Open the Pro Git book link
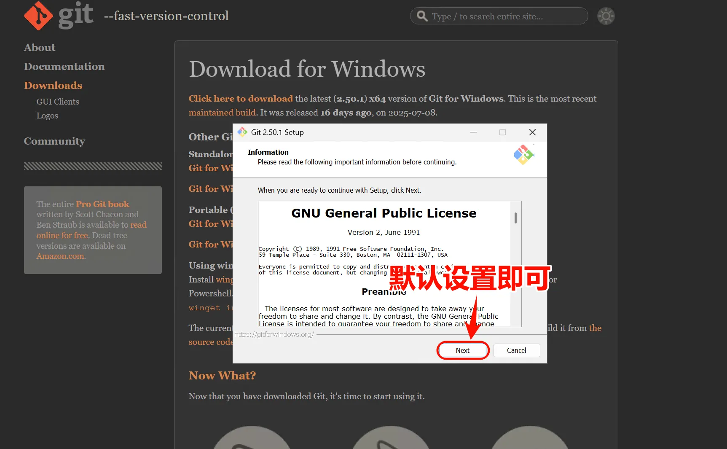The height and width of the screenshot is (449, 727). pos(102,204)
